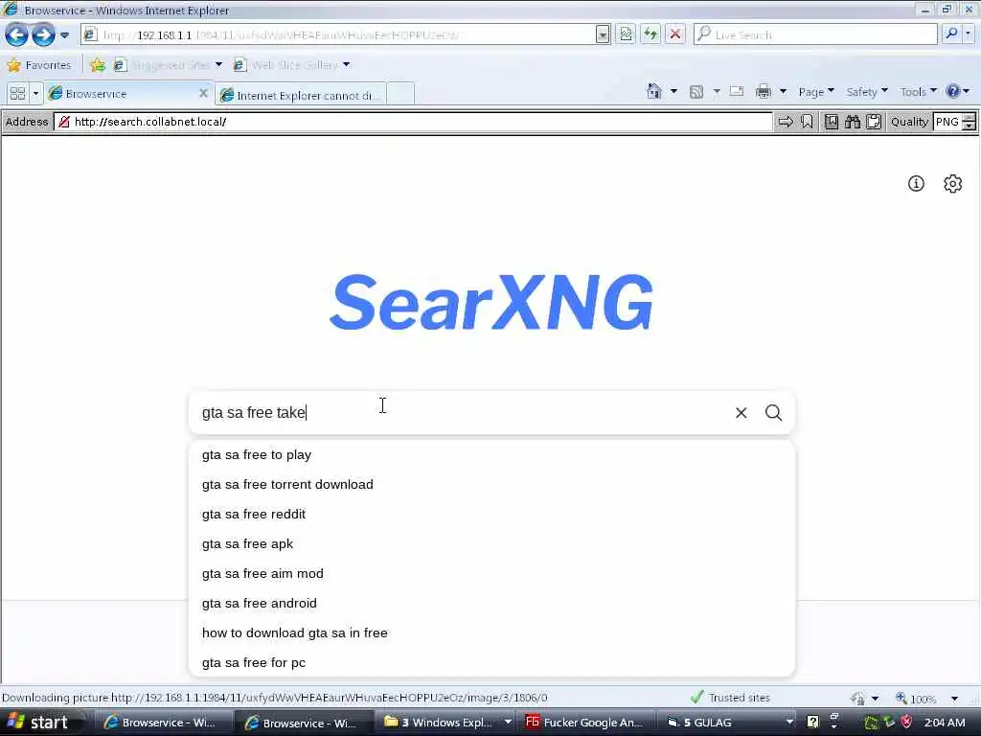Open the Web Slice Gallery link

tap(291, 65)
